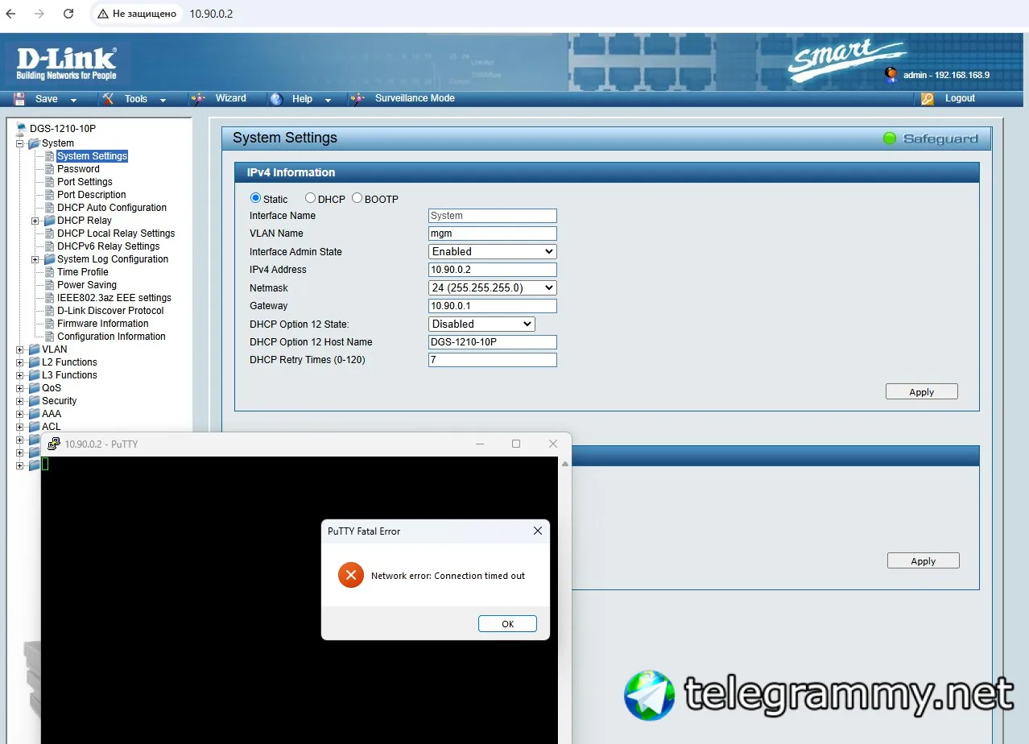Click the green Safeguard indicator
1029x744 pixels.
[890, 138]
